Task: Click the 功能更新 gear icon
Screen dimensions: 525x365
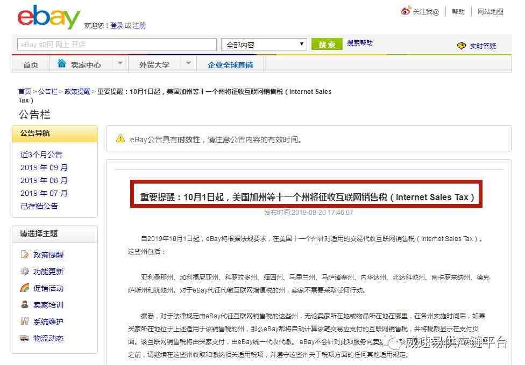Action: [25, 272]
